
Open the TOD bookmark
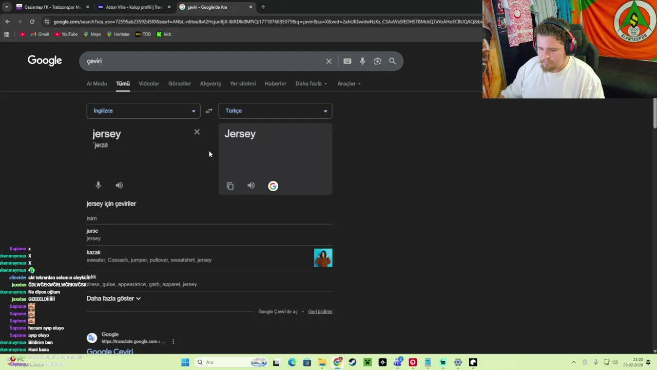[x=143, y=34]
